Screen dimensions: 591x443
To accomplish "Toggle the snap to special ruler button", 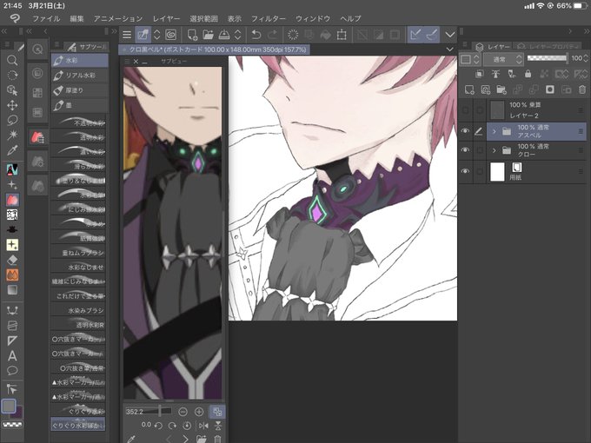I will [x=432, y=35].
